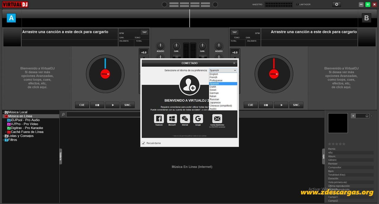Select iDJPool - Pro Audio item
Image resolution: width=379 pixels, height=204 pixels.
25,120
